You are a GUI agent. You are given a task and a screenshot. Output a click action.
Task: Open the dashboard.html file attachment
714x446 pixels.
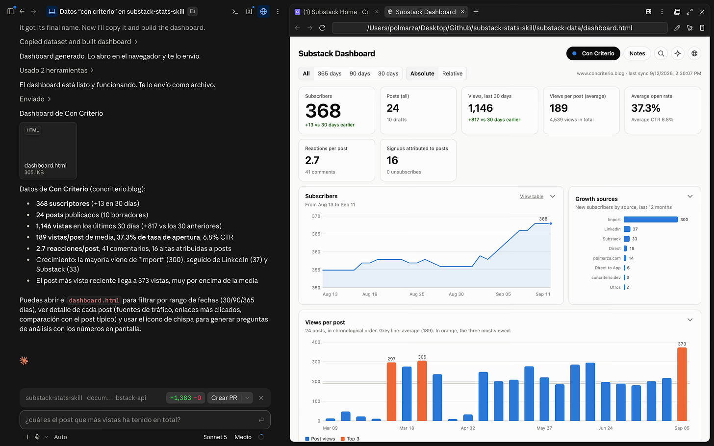48,150
